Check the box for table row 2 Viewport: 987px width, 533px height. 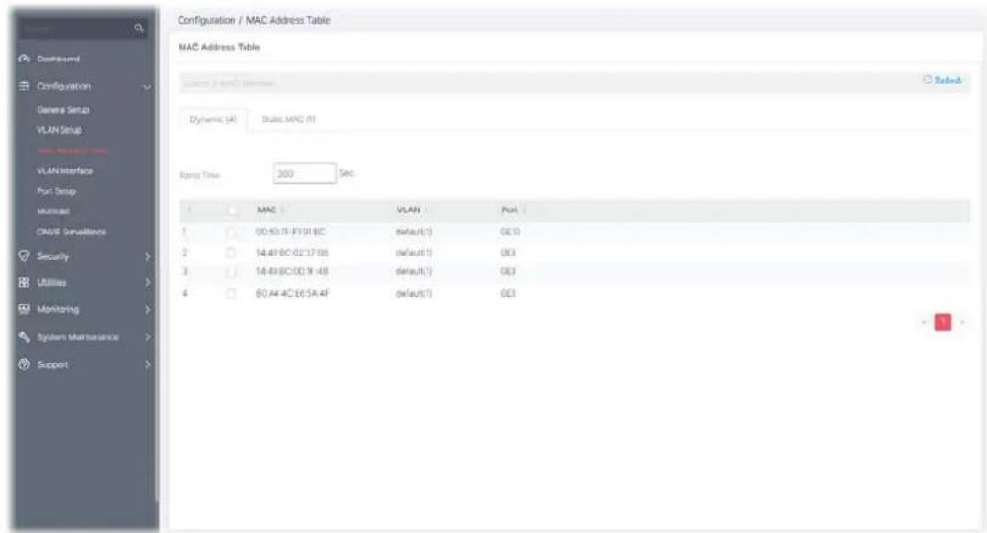231,253
